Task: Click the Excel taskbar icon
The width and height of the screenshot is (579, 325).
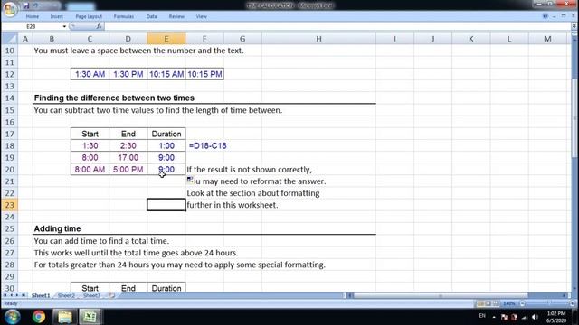Action: [x=90, y=317]
